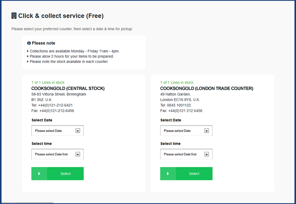Click bullet arrow before Please note the stock line
The height and width of the screenshot is (204, 296).
point(28,62)
